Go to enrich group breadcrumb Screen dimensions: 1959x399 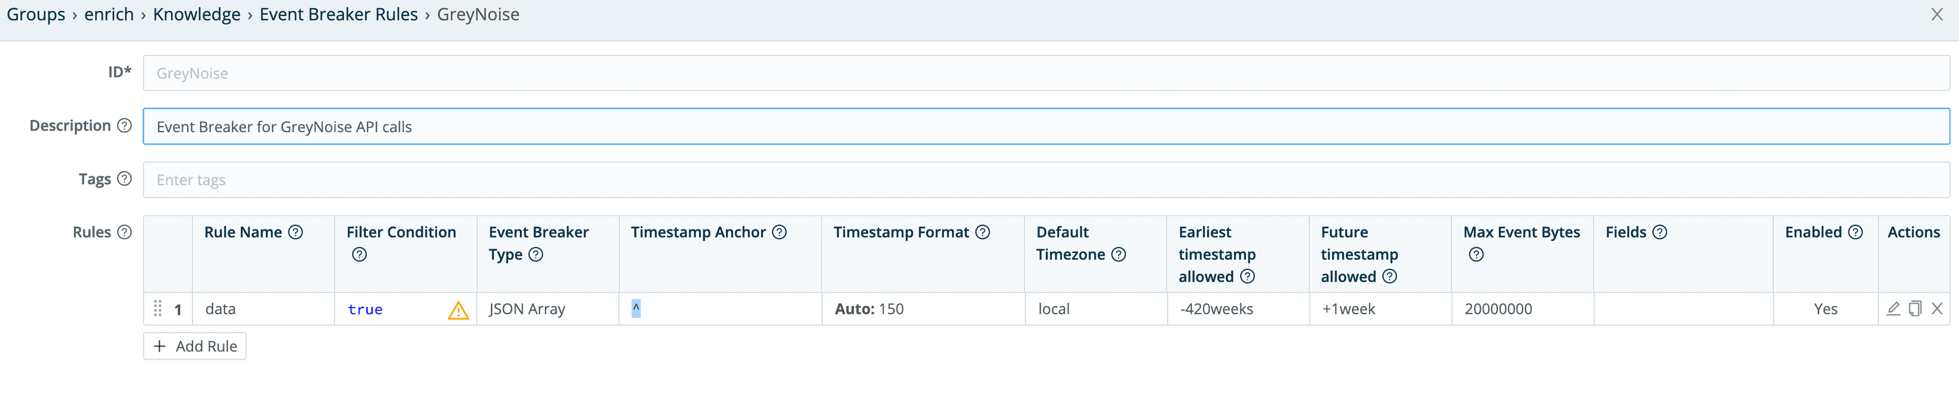(109, 14)
